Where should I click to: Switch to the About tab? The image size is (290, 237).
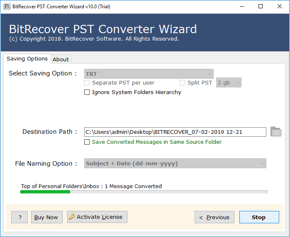coord(61,60)
